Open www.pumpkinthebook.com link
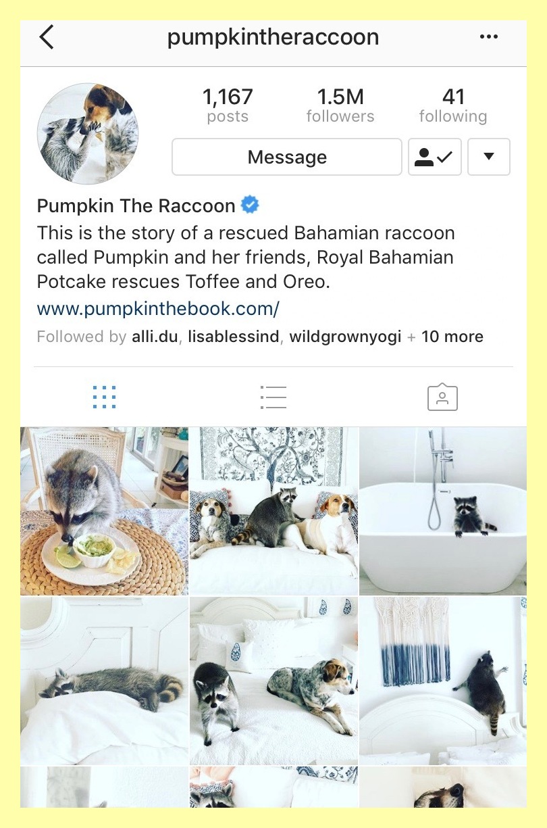 158,309
